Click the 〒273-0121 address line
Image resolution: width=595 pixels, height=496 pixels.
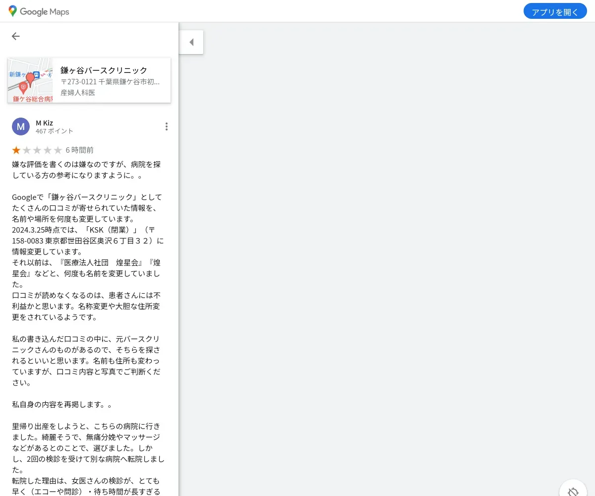tap(110, 82)
